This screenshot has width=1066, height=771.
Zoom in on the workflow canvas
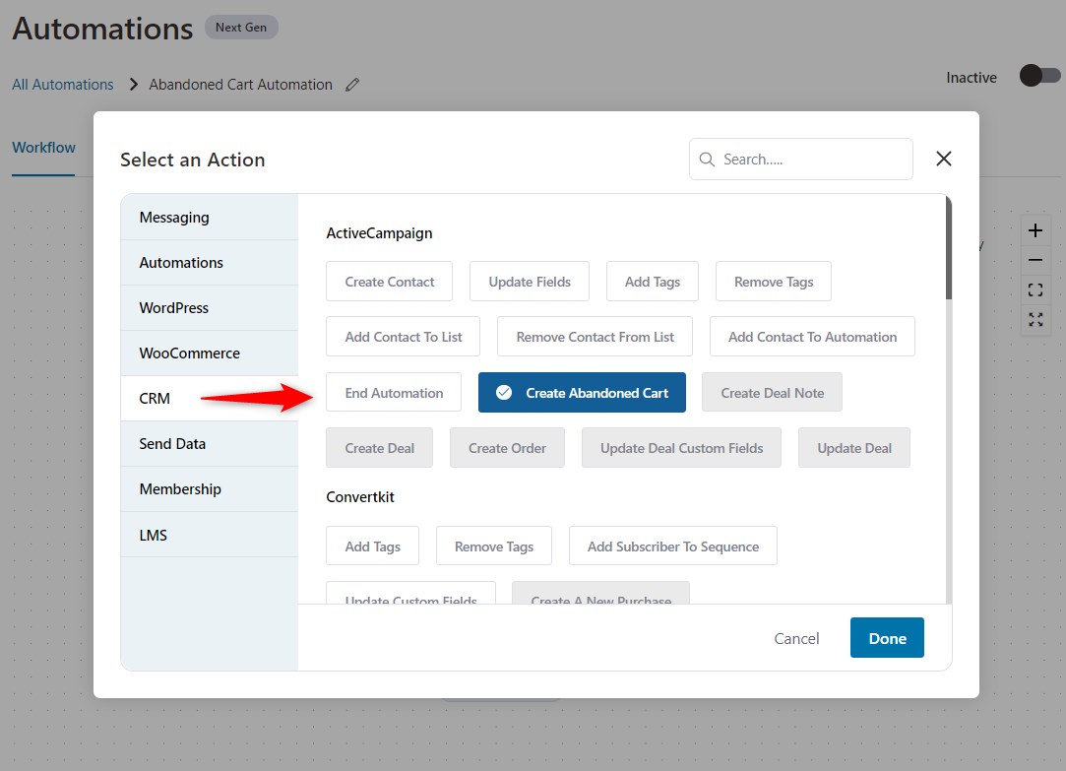point(1035,230)
